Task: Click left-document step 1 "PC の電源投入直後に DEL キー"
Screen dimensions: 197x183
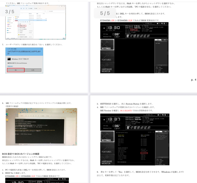Action: (x=34, y=170)
